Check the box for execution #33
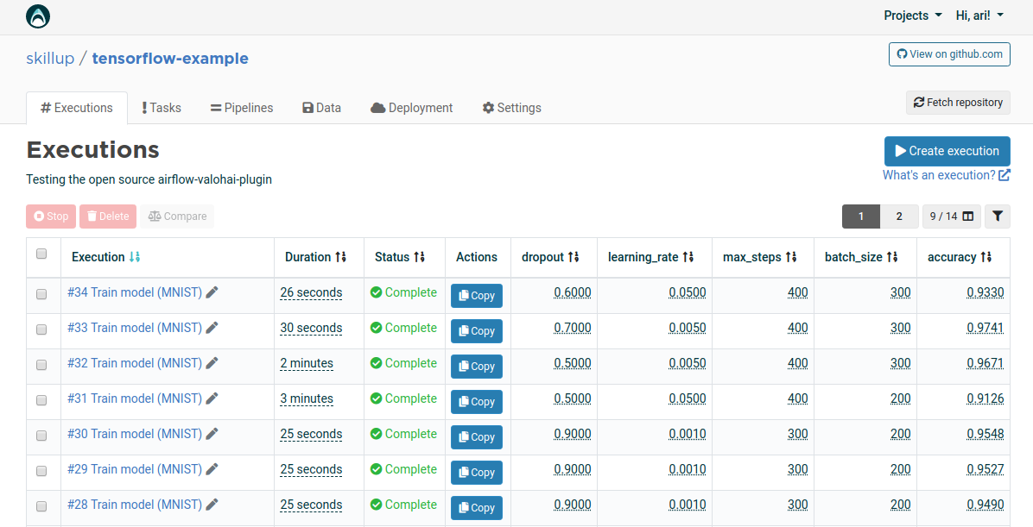 41,329
